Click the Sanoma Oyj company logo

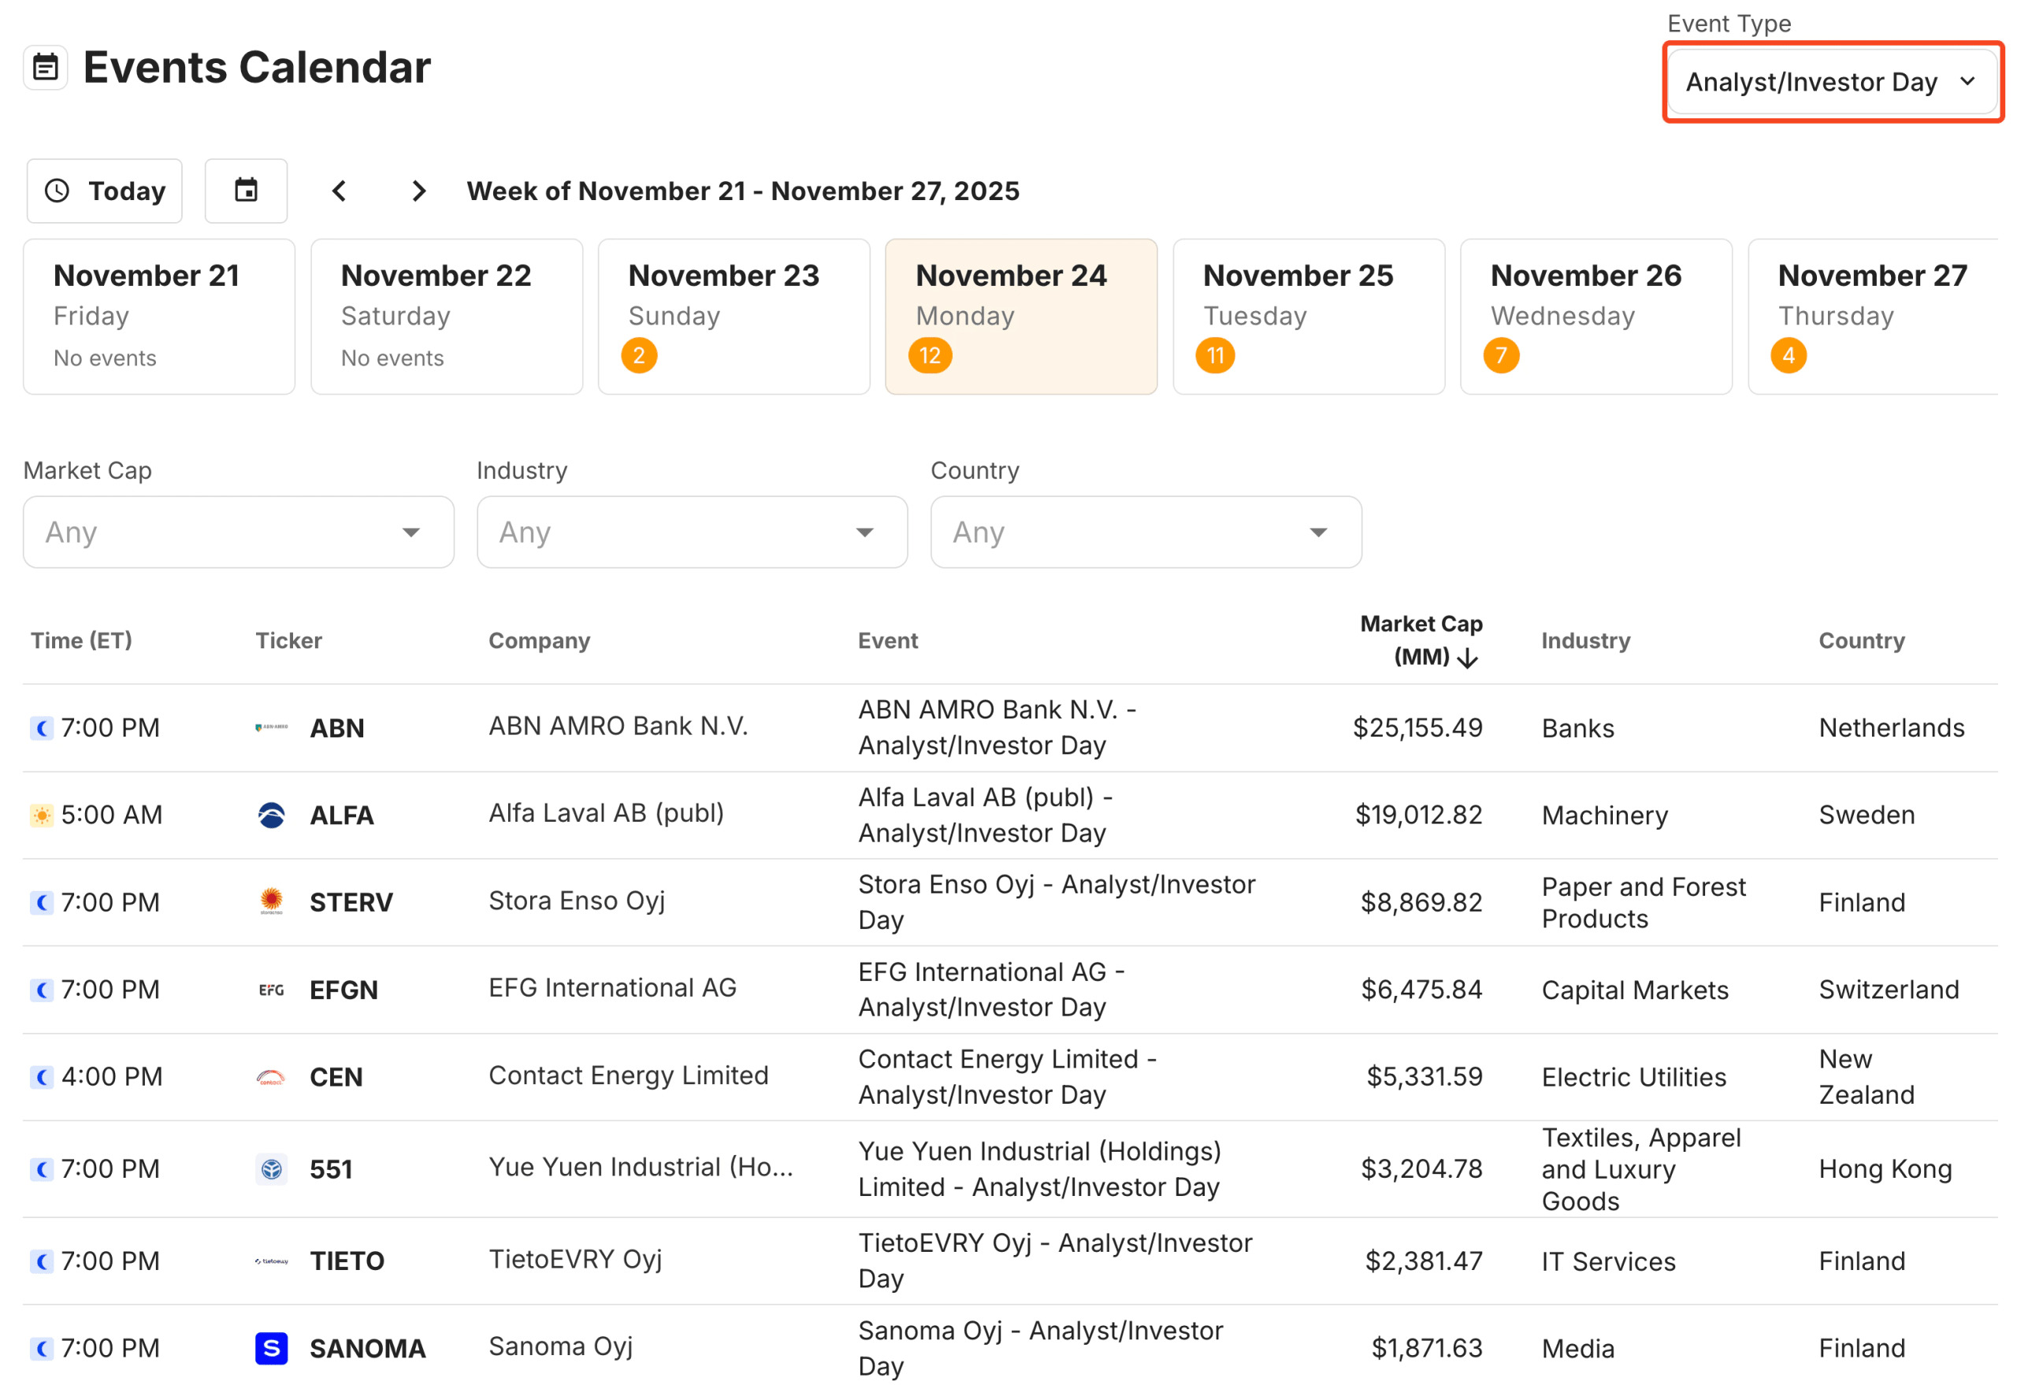[271, 1348]
